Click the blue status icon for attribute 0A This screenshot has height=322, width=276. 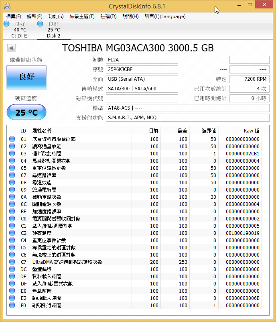point(12,197)
